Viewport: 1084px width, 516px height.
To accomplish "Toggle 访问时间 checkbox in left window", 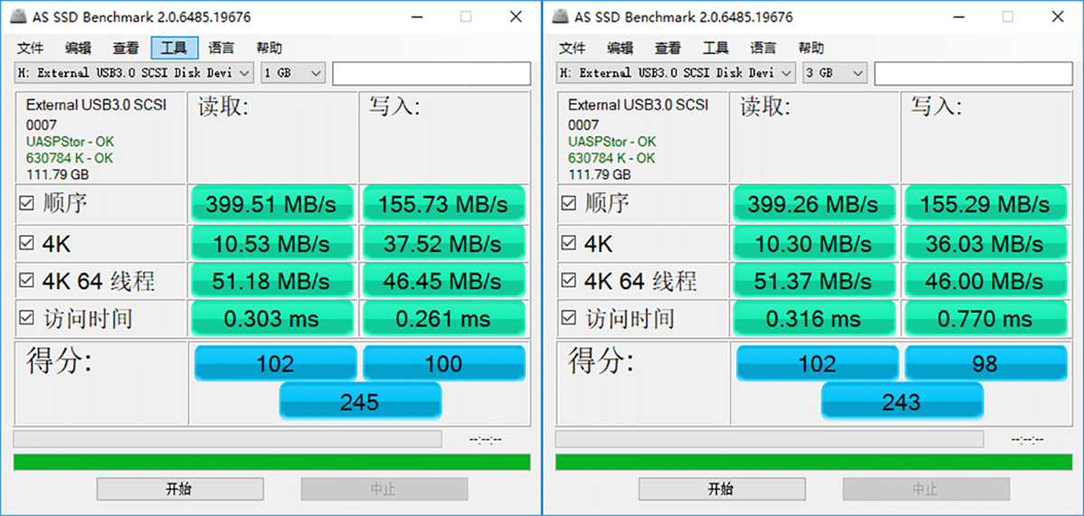I will click(x=26, y=318).
